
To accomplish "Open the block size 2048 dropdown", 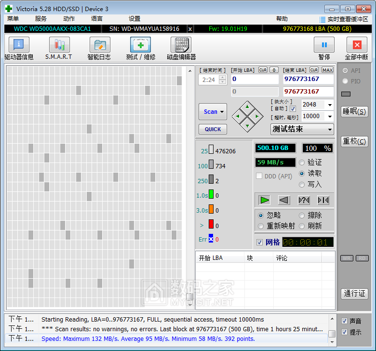I will coord(330,105).
